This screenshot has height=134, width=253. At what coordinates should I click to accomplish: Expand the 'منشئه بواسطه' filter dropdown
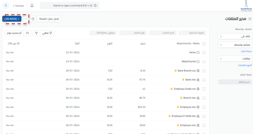click(235, 45)
